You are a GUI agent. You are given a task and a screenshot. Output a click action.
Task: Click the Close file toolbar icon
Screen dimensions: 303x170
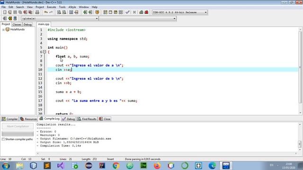25,12
